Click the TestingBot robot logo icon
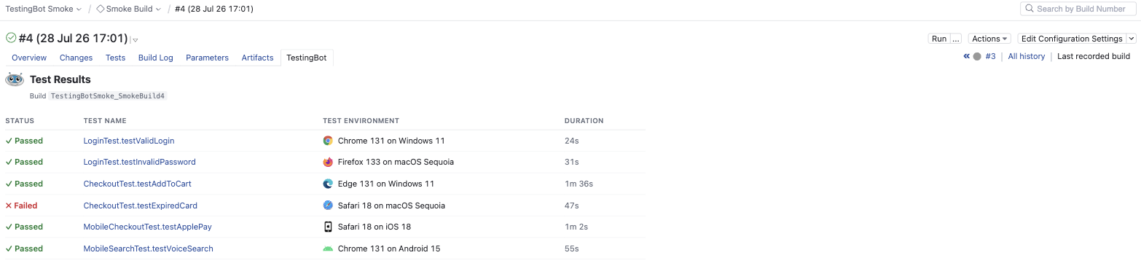Viewport: 1141px width, 266px height. [x=15, y=79]
